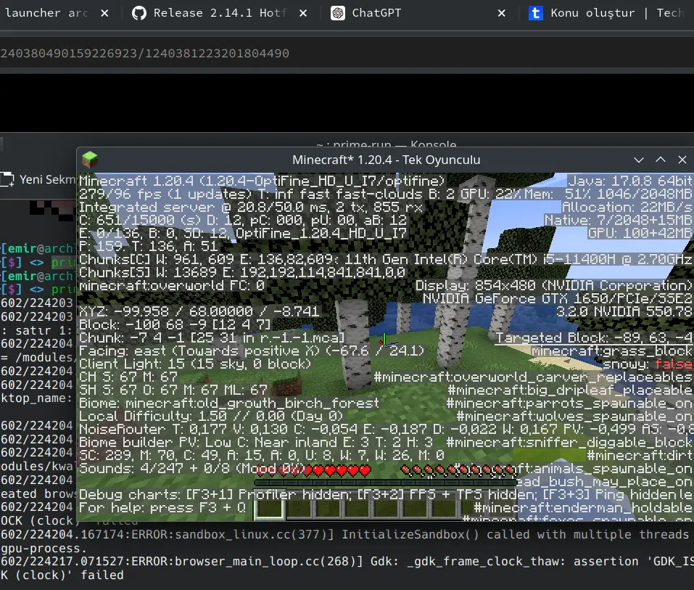This screenshot has width=694, height=590.
Task: Click 'Display: 854x480 (NVIDIA Corporation)' text
Action: (x=554, y=285)
